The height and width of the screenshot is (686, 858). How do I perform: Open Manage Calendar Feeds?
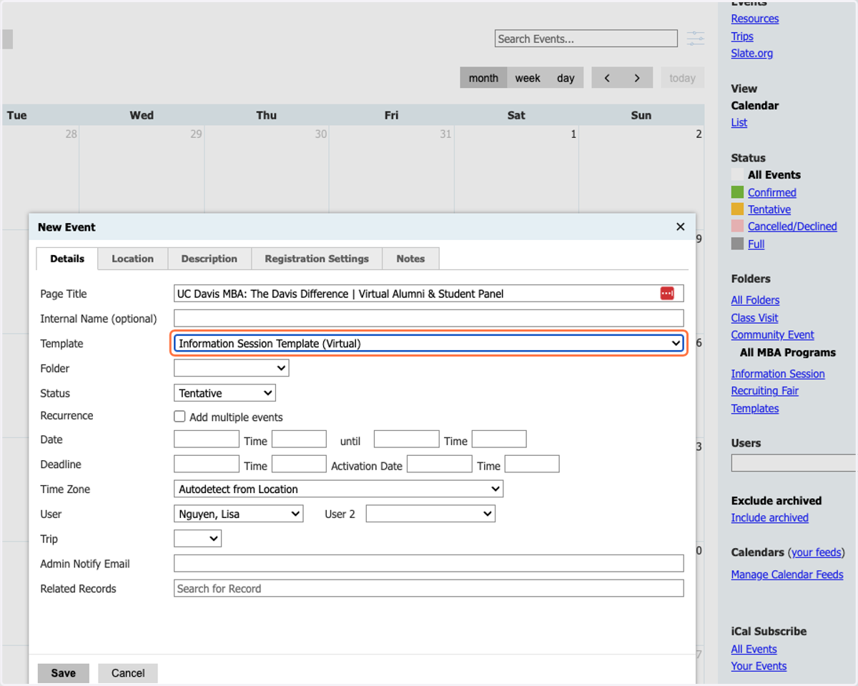(787, 575)
